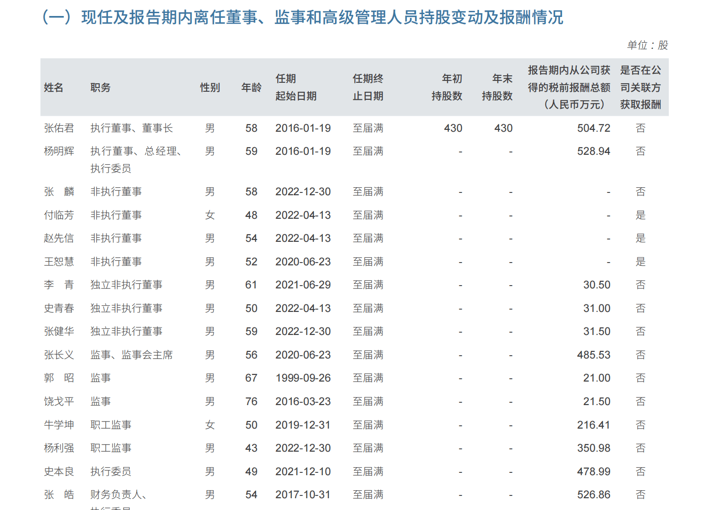Click the age value 52

(x=251, y=262)
